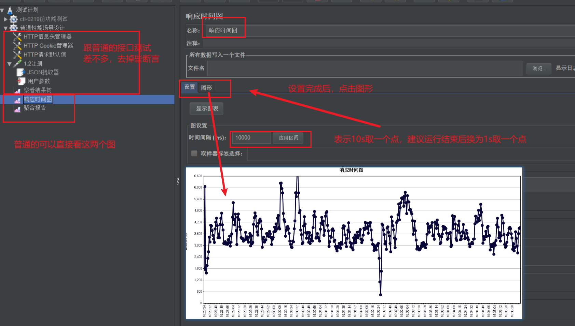
Task: Click the 应用区间 button
Action: pos(289,138)
